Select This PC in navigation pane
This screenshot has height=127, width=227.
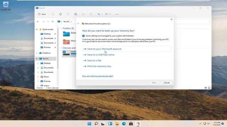46,59
